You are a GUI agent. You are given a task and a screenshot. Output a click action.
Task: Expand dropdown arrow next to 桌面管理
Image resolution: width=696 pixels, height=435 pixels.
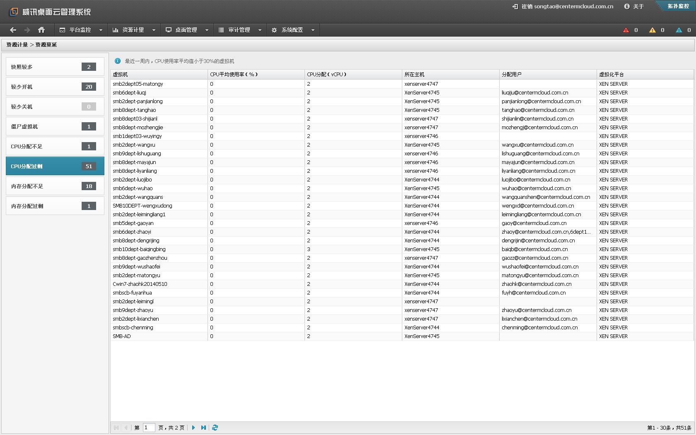(207, 30)
